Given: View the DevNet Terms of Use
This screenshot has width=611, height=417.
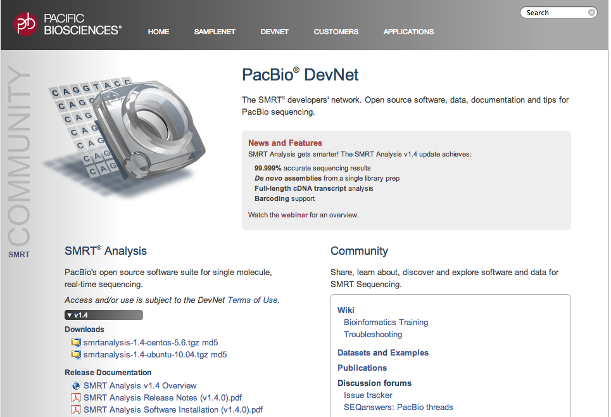Looking at the screenshot, I should click(x=253, y=300).
